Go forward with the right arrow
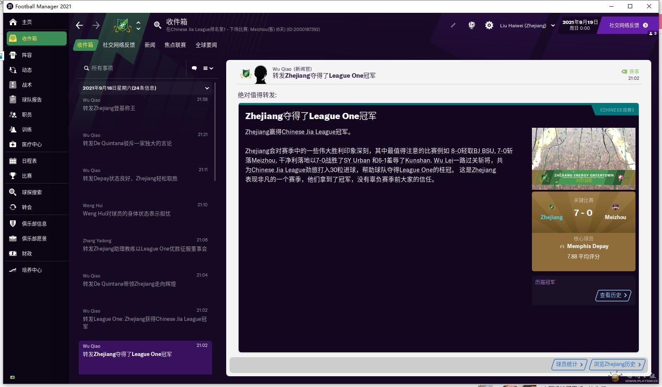The height and width of the screenshot is (387, 662). pos(96,25)
